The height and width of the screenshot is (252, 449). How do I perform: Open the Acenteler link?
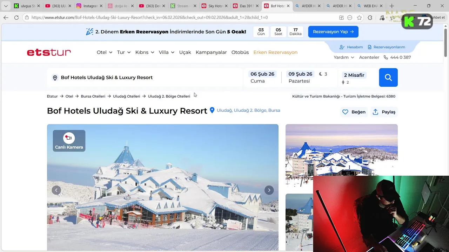369,57
